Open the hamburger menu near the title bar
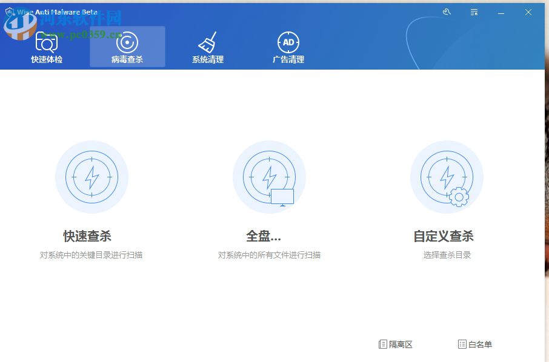 (x=474, y=12)
